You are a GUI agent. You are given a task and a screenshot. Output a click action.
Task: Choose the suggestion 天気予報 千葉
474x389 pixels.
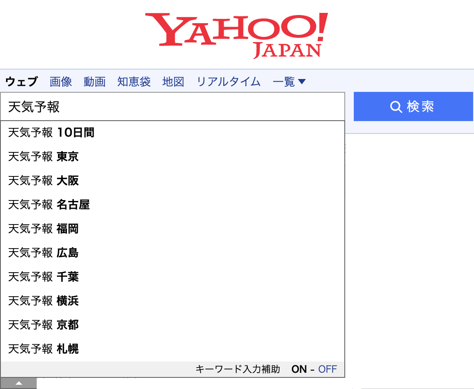point(173,277)
